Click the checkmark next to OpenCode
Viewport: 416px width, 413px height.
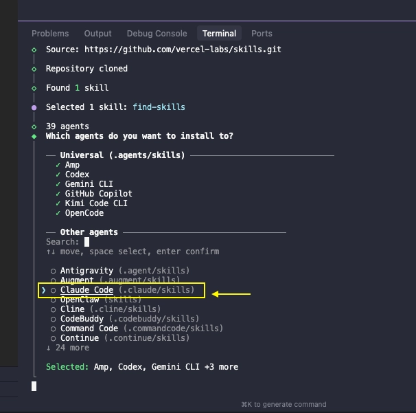click(x=58, y=213)
